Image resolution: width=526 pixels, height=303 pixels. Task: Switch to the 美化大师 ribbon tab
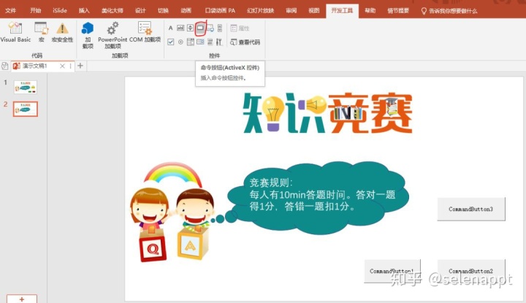pos(113,10)
